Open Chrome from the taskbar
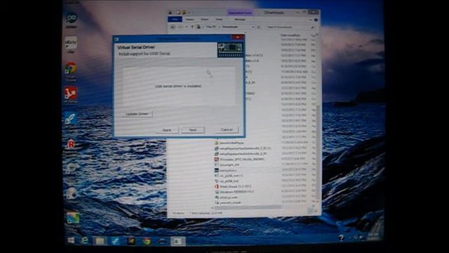449x253 pixels. (x=147, y=241)
